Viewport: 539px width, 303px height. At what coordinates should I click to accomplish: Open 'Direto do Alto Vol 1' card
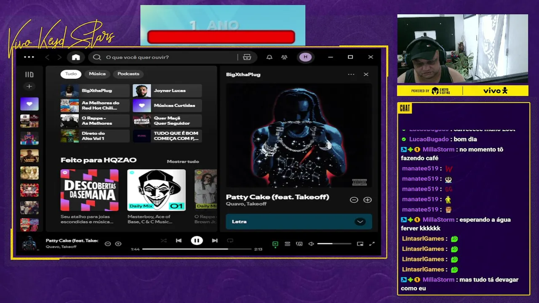click(x=95, y=136)
